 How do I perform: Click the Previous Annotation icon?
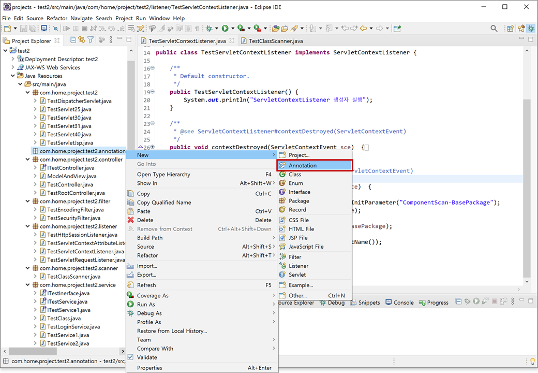click(x=328, y=28)
